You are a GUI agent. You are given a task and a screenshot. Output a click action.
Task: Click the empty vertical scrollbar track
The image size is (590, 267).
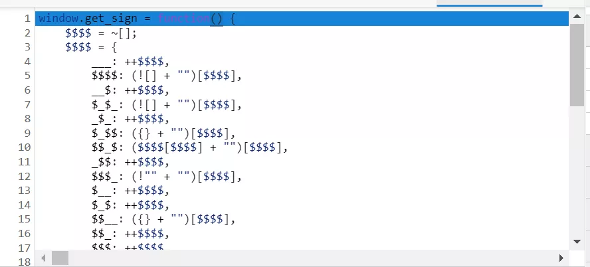(576, 173)
